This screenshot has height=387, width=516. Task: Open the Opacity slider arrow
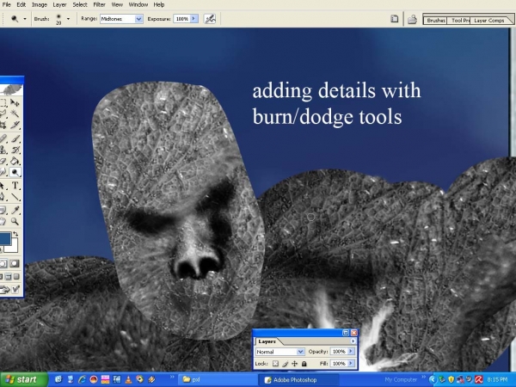[x=351, y=352]
